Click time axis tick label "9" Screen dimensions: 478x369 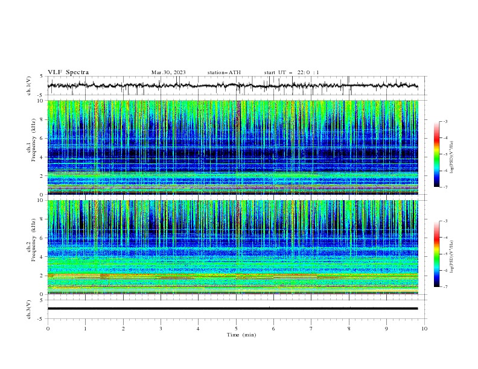[x=386, y=329]
